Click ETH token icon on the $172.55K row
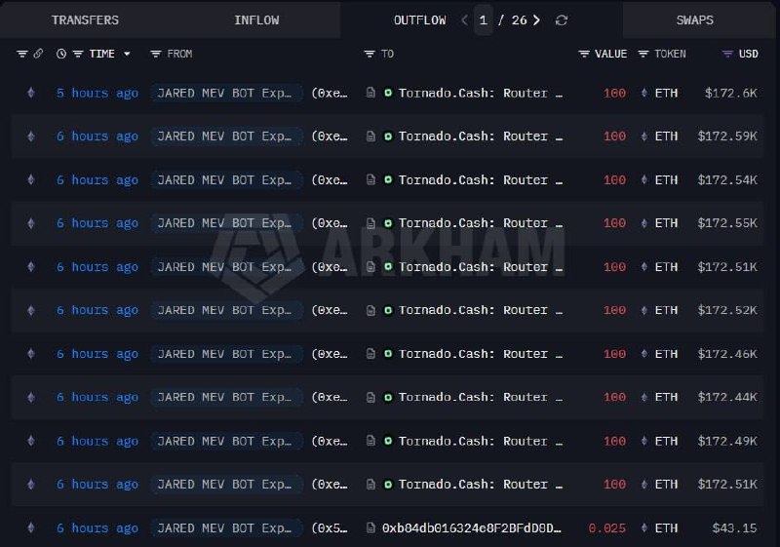 click(644, 222)
